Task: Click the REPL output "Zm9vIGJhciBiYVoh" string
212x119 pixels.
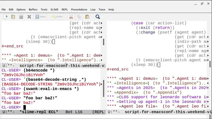Action: 23,75
